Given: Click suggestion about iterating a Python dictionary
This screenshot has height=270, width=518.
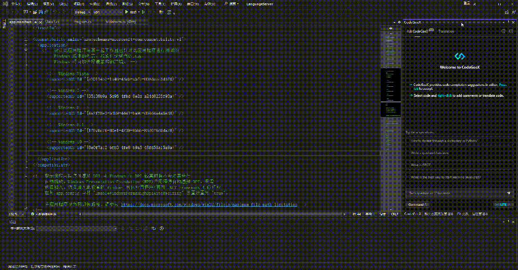Looking at the screenshot, I should point(459,141).
